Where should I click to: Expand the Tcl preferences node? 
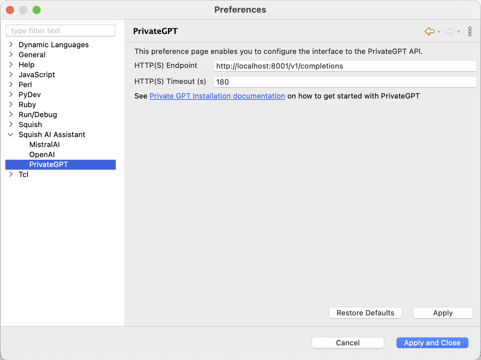point(11,174)
